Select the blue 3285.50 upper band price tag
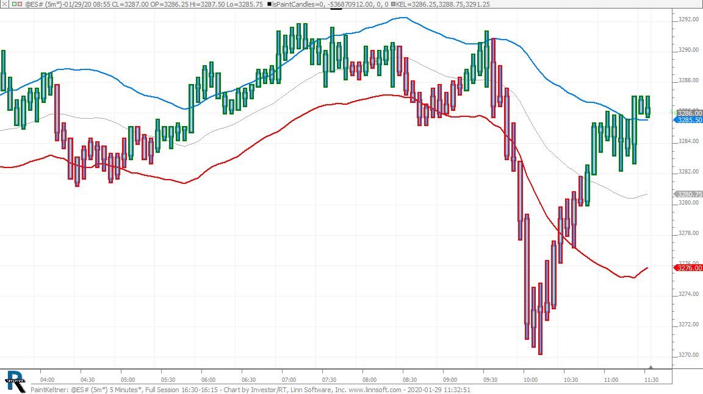This screenshot has width=703, height=394. pos(689,121)
